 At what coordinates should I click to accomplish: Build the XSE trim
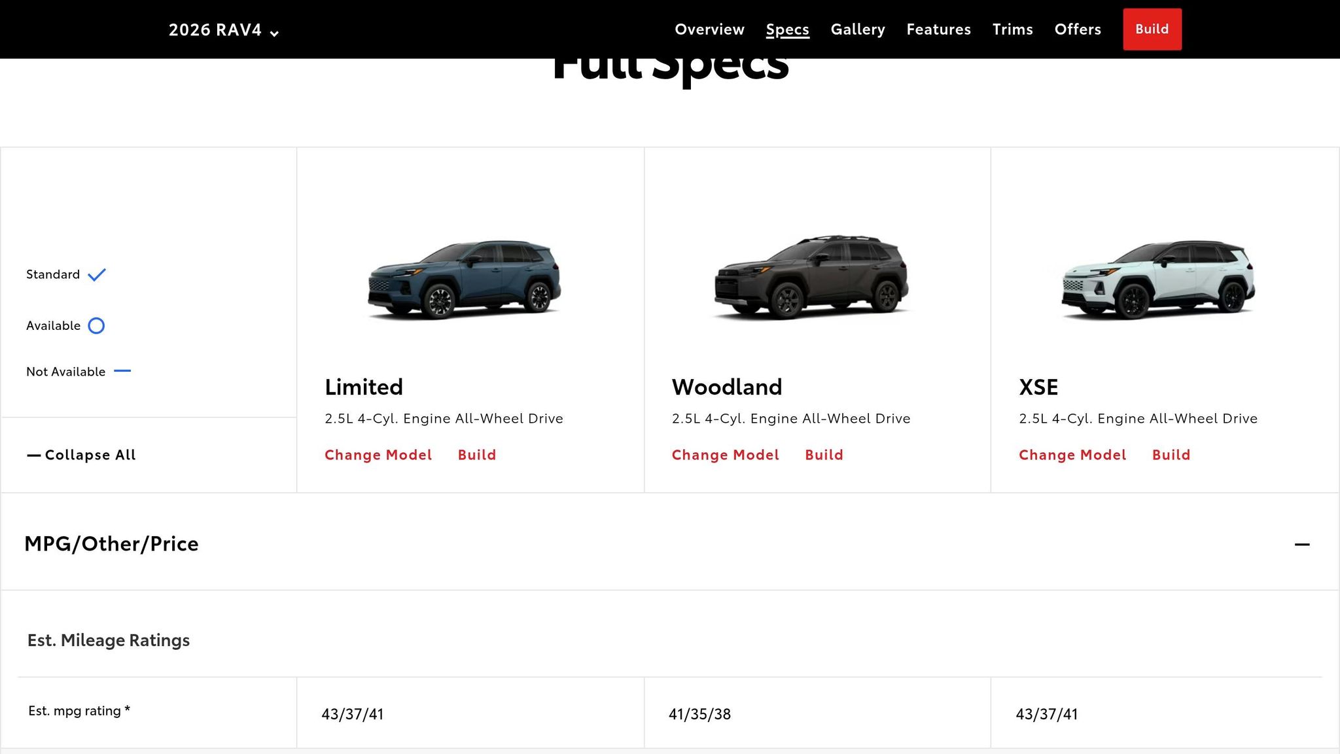pyautogui.click(x=1171, y=455)
